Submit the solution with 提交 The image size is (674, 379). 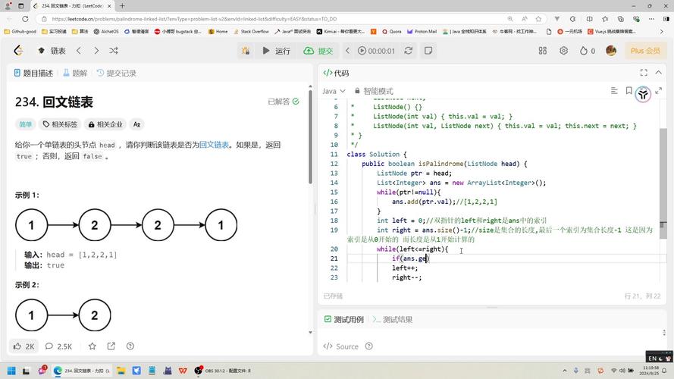pos(318,51)
